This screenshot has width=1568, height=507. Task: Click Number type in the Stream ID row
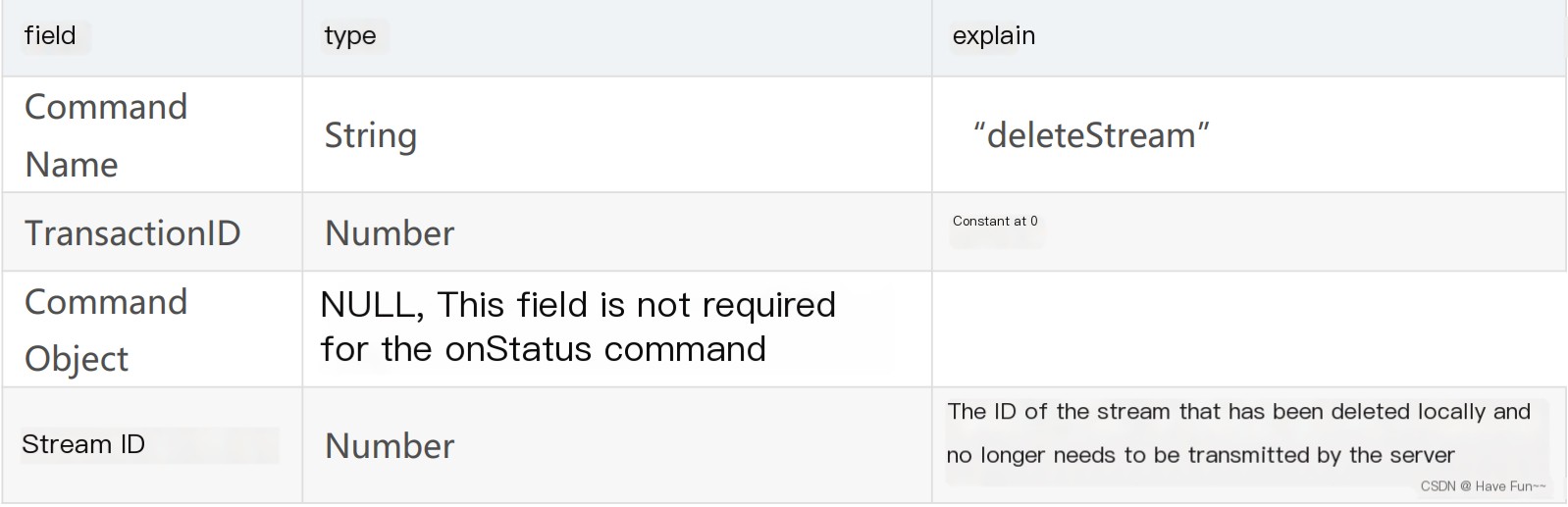[x=390, y=446]
